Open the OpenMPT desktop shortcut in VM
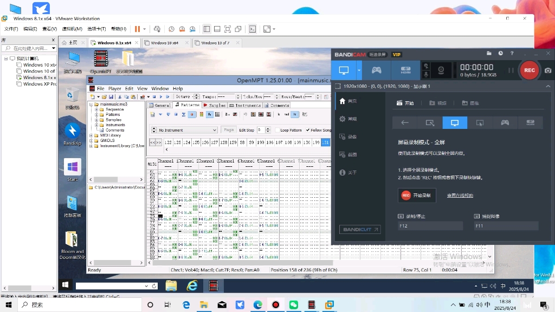Viewport: 555px width, 312px height. tap(100, 62)
